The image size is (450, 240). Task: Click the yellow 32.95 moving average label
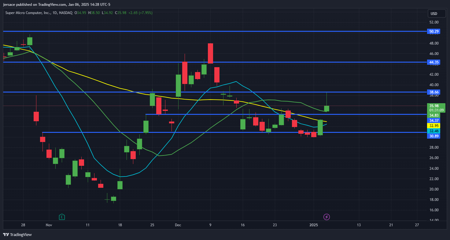[434, 125]
